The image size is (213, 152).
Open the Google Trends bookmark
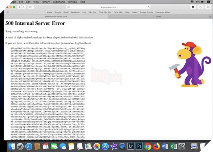(146, 12)
